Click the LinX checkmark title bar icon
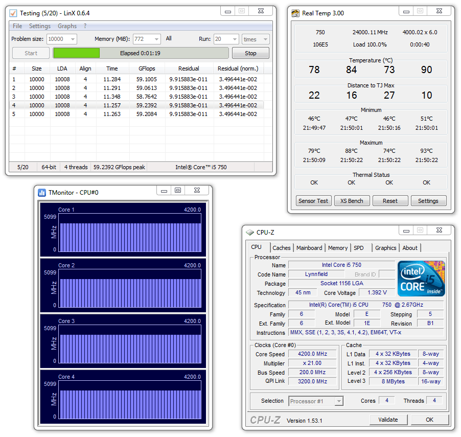Screen dimensions: 461x437 [13, 13]
